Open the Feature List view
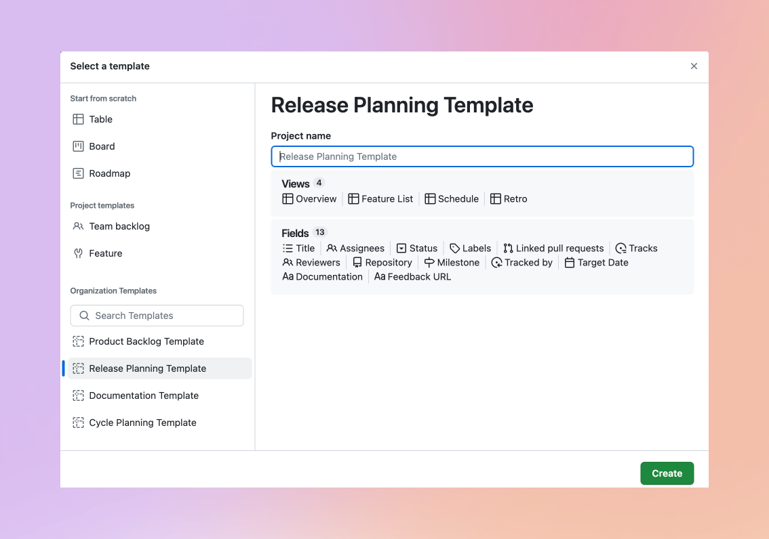This screenshot has width=769, height=539. (x=380, y=198)
